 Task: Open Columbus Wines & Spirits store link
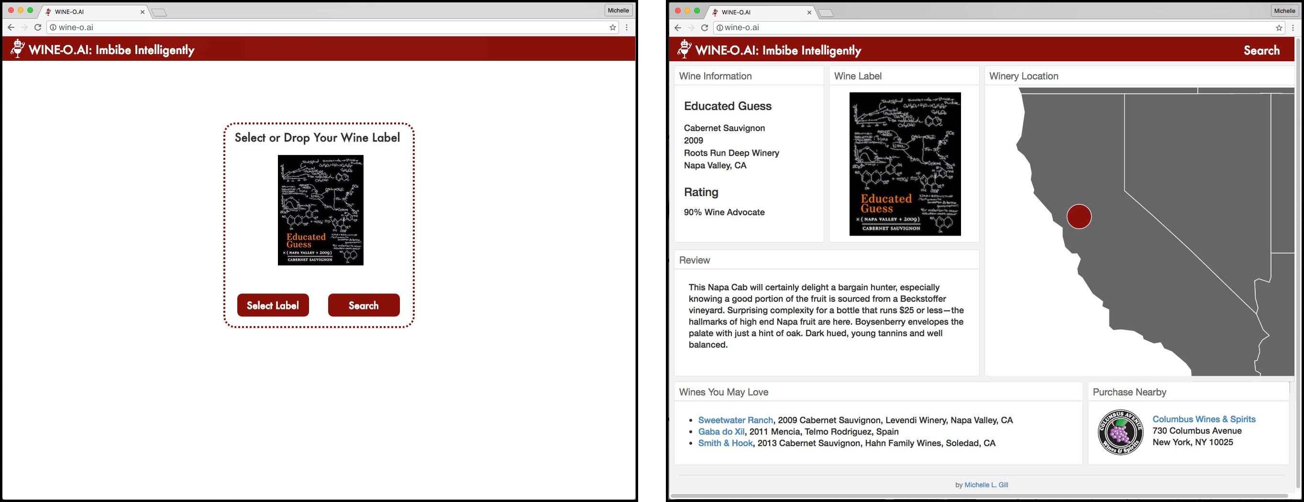[x=1204, y=419]
